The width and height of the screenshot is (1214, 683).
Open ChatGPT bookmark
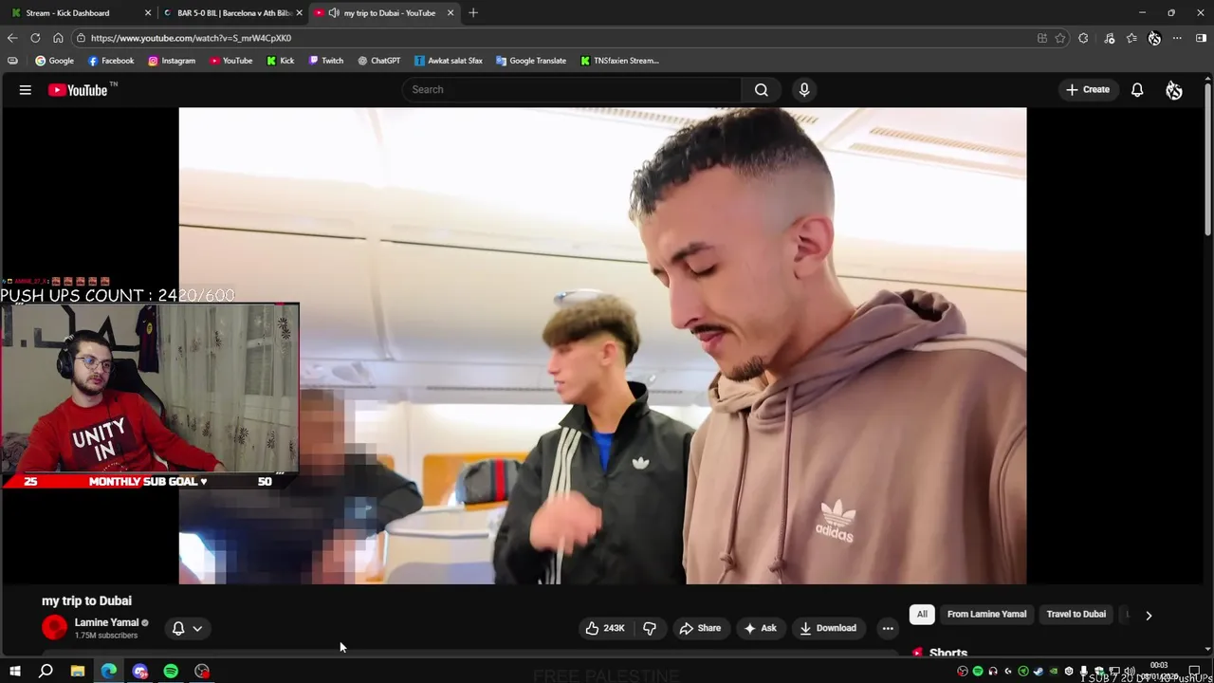[378, 61]
